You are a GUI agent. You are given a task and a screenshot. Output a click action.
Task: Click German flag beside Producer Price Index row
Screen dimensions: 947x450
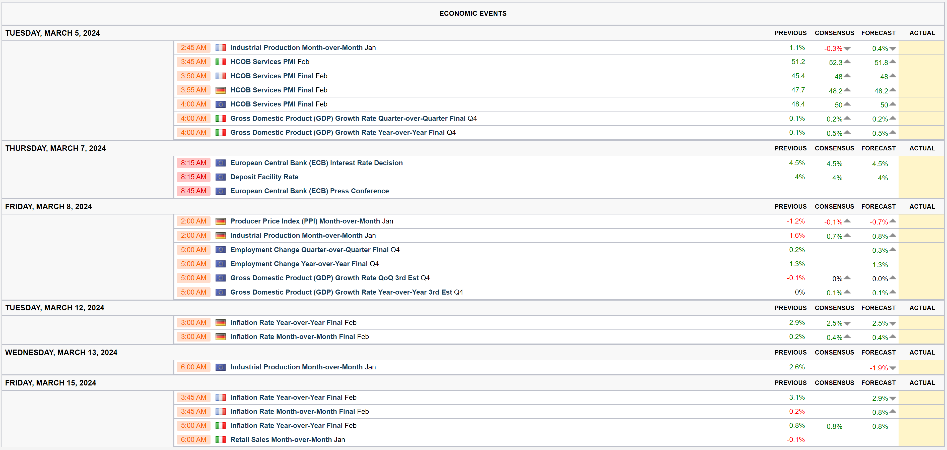pyautogui.click(x=220, y=221)
